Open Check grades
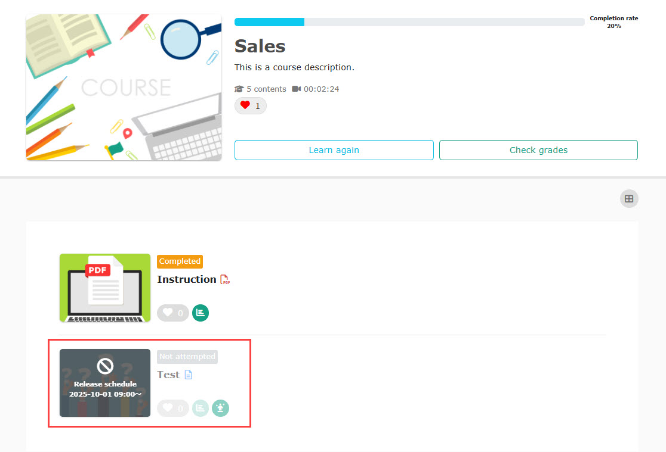 [538, 150]
